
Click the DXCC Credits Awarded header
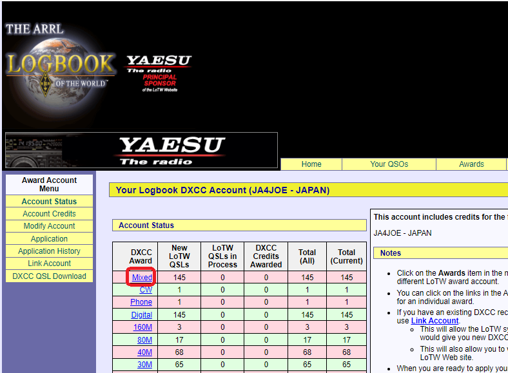(266, 256)
